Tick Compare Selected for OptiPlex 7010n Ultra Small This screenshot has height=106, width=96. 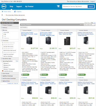click(x=78, y=30)
